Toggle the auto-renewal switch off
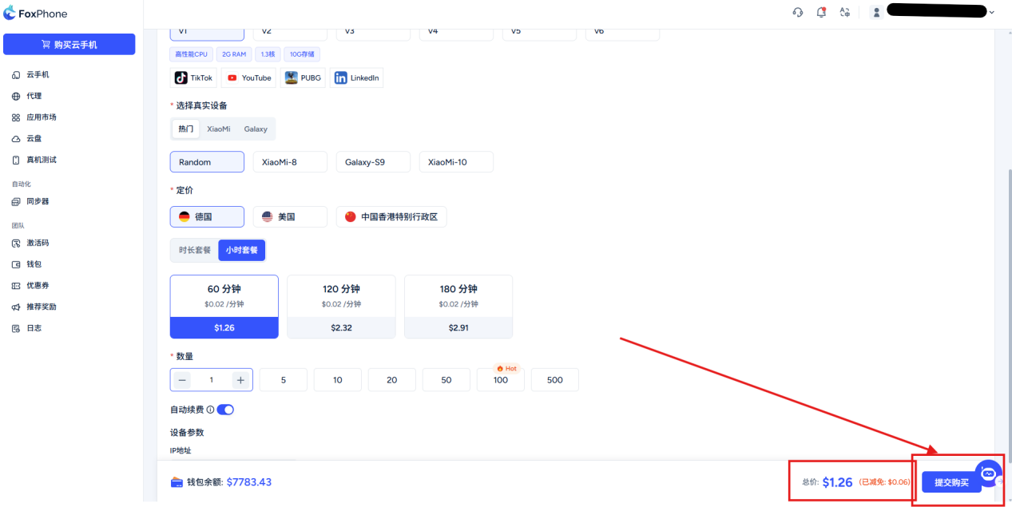This screenshot has height=507, width=1012. [x=225, y=410]
